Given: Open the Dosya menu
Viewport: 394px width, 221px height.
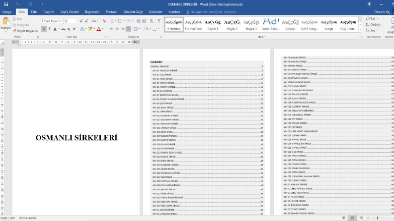Looking at the screenshot, I should (7, 12).
